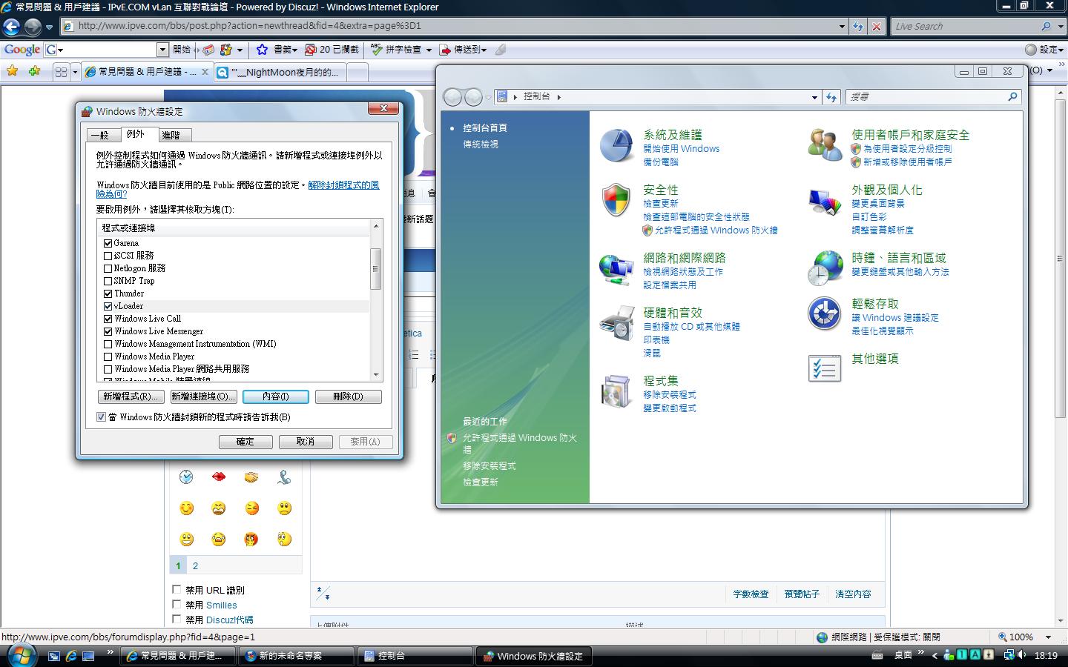This screenshot has height=667, width=1068.
Task: Click the Internet Explorer back arrow
Action: pyautogui.click(x=11, y=27)
